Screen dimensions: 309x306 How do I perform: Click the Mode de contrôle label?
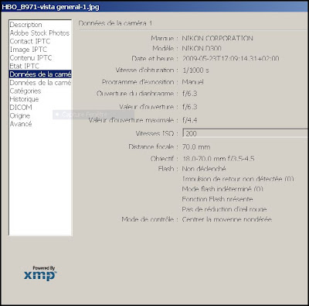[150, 219]
